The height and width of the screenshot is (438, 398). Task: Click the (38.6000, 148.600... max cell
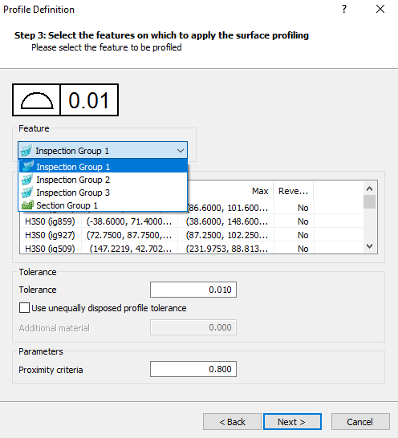coord(226,221)
